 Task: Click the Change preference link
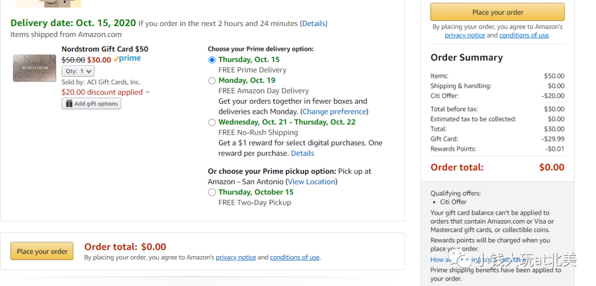click(334, 112)
